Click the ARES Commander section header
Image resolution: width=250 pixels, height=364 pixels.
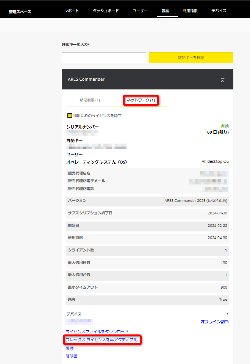tap(147, 79)
